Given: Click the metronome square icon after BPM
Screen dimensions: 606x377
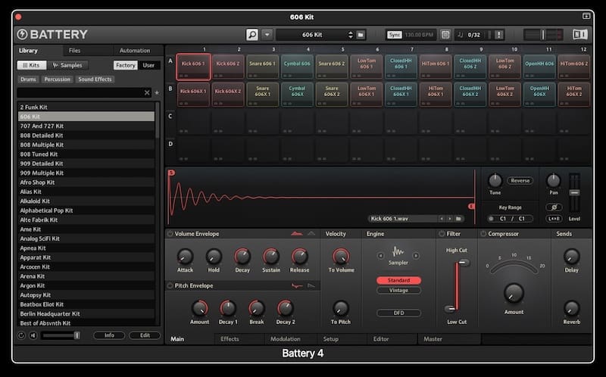Looking at the screenshot, I should pyautogui.click(x=445, y=35).
